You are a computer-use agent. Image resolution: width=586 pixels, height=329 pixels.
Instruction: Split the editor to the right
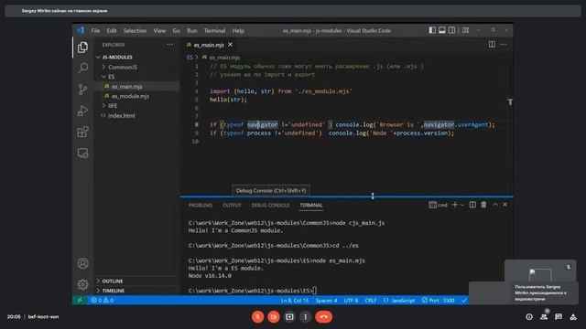pos(492,45)
